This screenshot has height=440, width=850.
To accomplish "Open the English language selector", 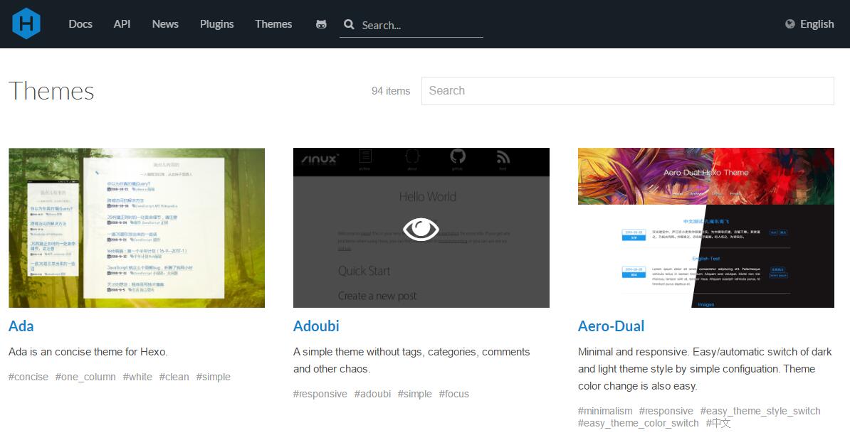I will pyautogui.click(x=817, y=24).
